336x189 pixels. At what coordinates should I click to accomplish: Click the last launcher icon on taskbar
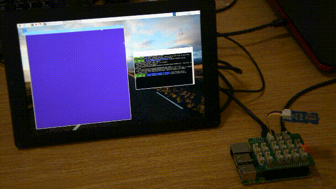(x=45, y=24)
